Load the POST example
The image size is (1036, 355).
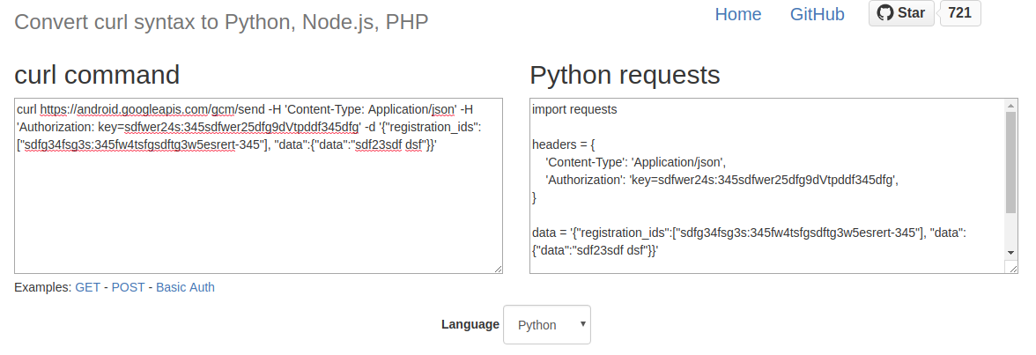point(129,287)
